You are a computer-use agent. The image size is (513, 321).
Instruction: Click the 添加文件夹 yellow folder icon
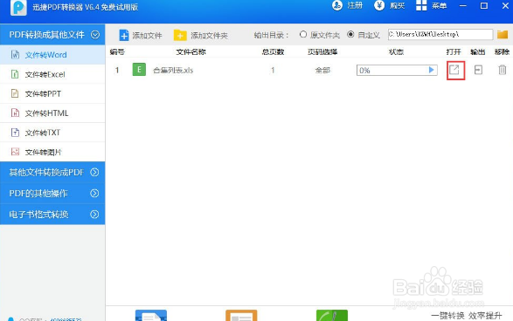pyautogui.click(x=180, y=35)
